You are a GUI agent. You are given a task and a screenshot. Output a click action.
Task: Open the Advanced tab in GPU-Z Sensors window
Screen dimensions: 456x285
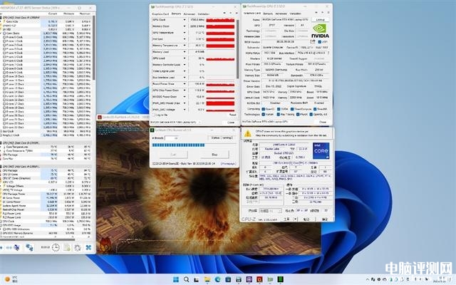pyautogui.click(x=190, y=14)
